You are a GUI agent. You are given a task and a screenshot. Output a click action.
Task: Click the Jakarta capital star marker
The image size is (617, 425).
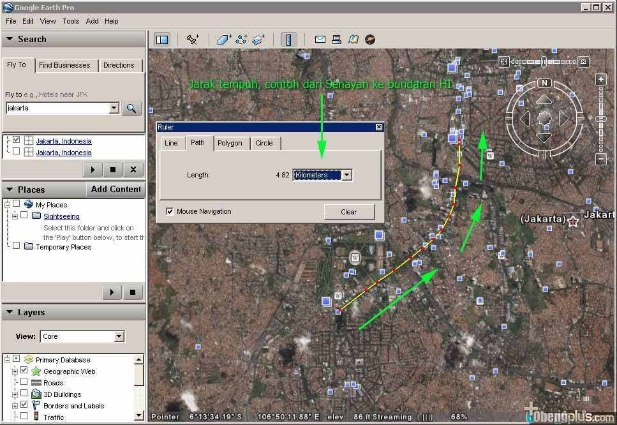click(572, 222)
